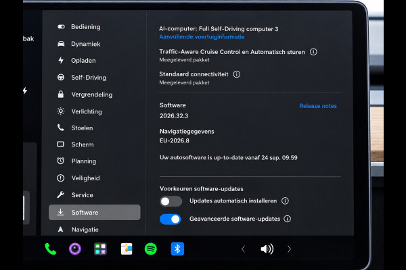Viewport: 406px width, 270px height.
Task: Show info for Traffic-Aware Cruise Control
Action: click(313, 52)
